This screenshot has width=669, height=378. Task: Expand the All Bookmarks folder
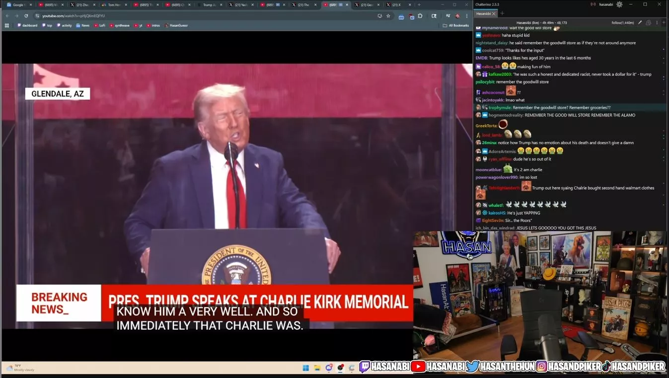click(456, 25)
